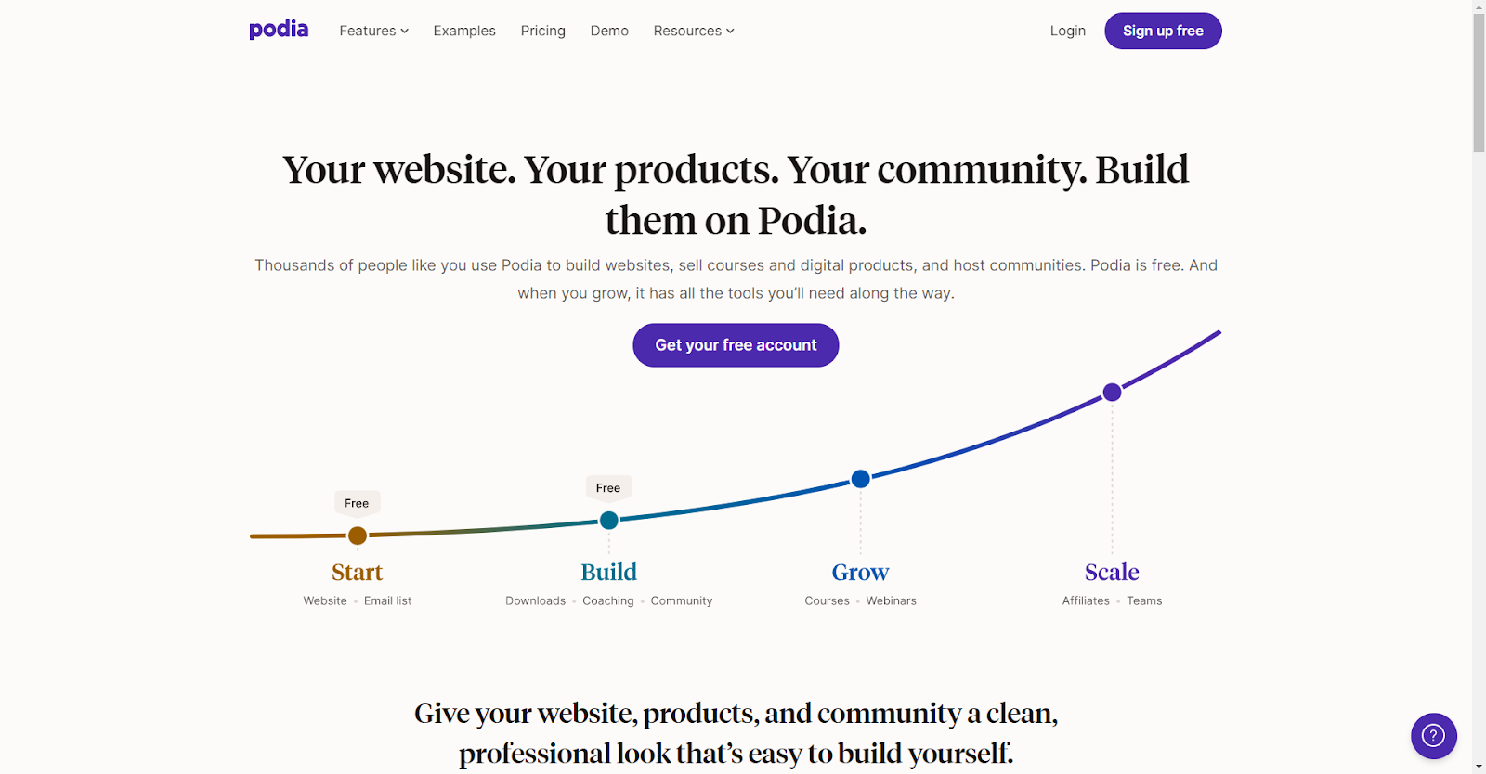Click the brown Start milestone dot
This screenshot has height=774, width=1486.
(358, 535)
